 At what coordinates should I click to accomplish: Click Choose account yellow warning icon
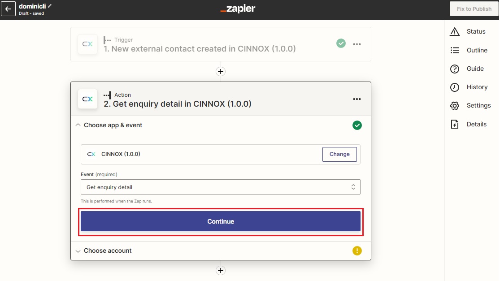tap(357, 251)
